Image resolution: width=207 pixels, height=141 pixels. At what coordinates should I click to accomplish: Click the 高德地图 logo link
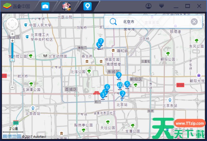(x=12, y=136)
